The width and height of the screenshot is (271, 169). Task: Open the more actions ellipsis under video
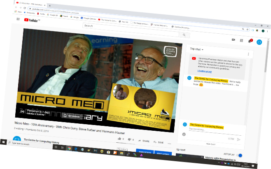pos(169,144)
